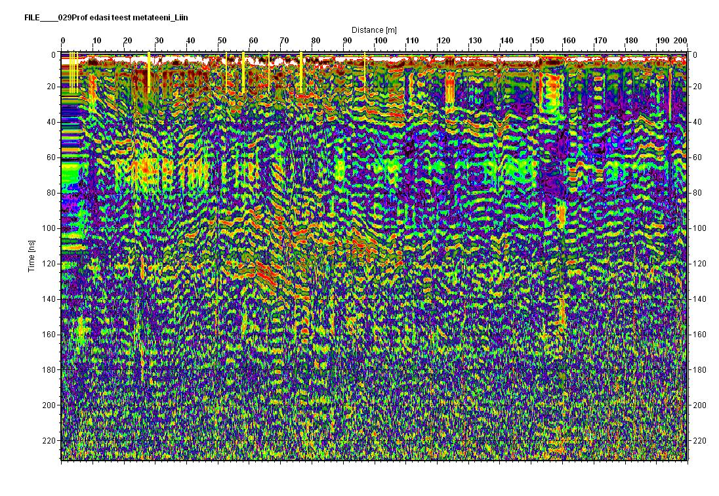The width and height of the screenshot is (719, 496).
Task: Choose the right Time axis label '100'
Action: click(x=699, y=228)
